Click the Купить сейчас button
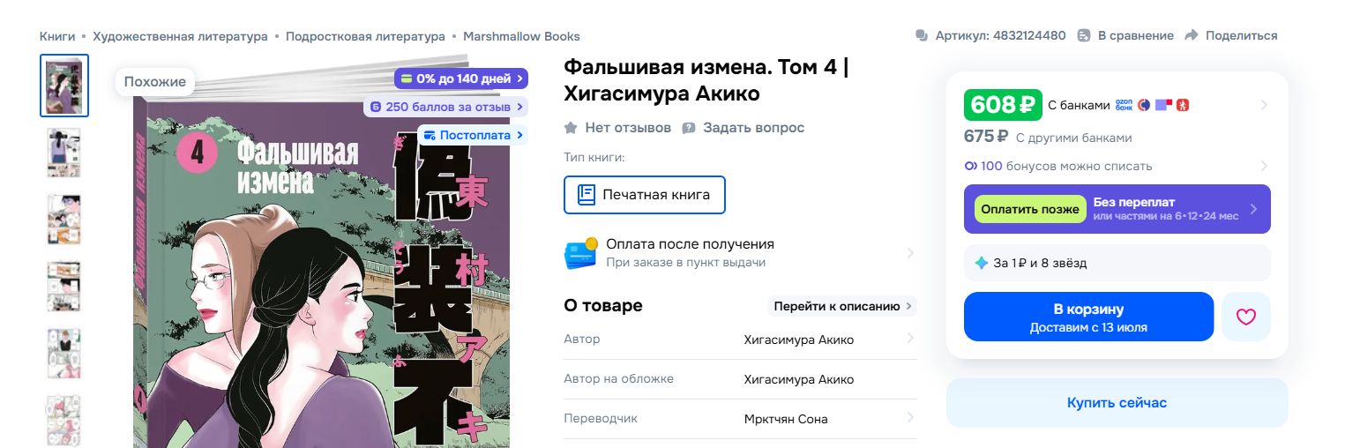1360x448 pixels. [x=1117, y=402]
